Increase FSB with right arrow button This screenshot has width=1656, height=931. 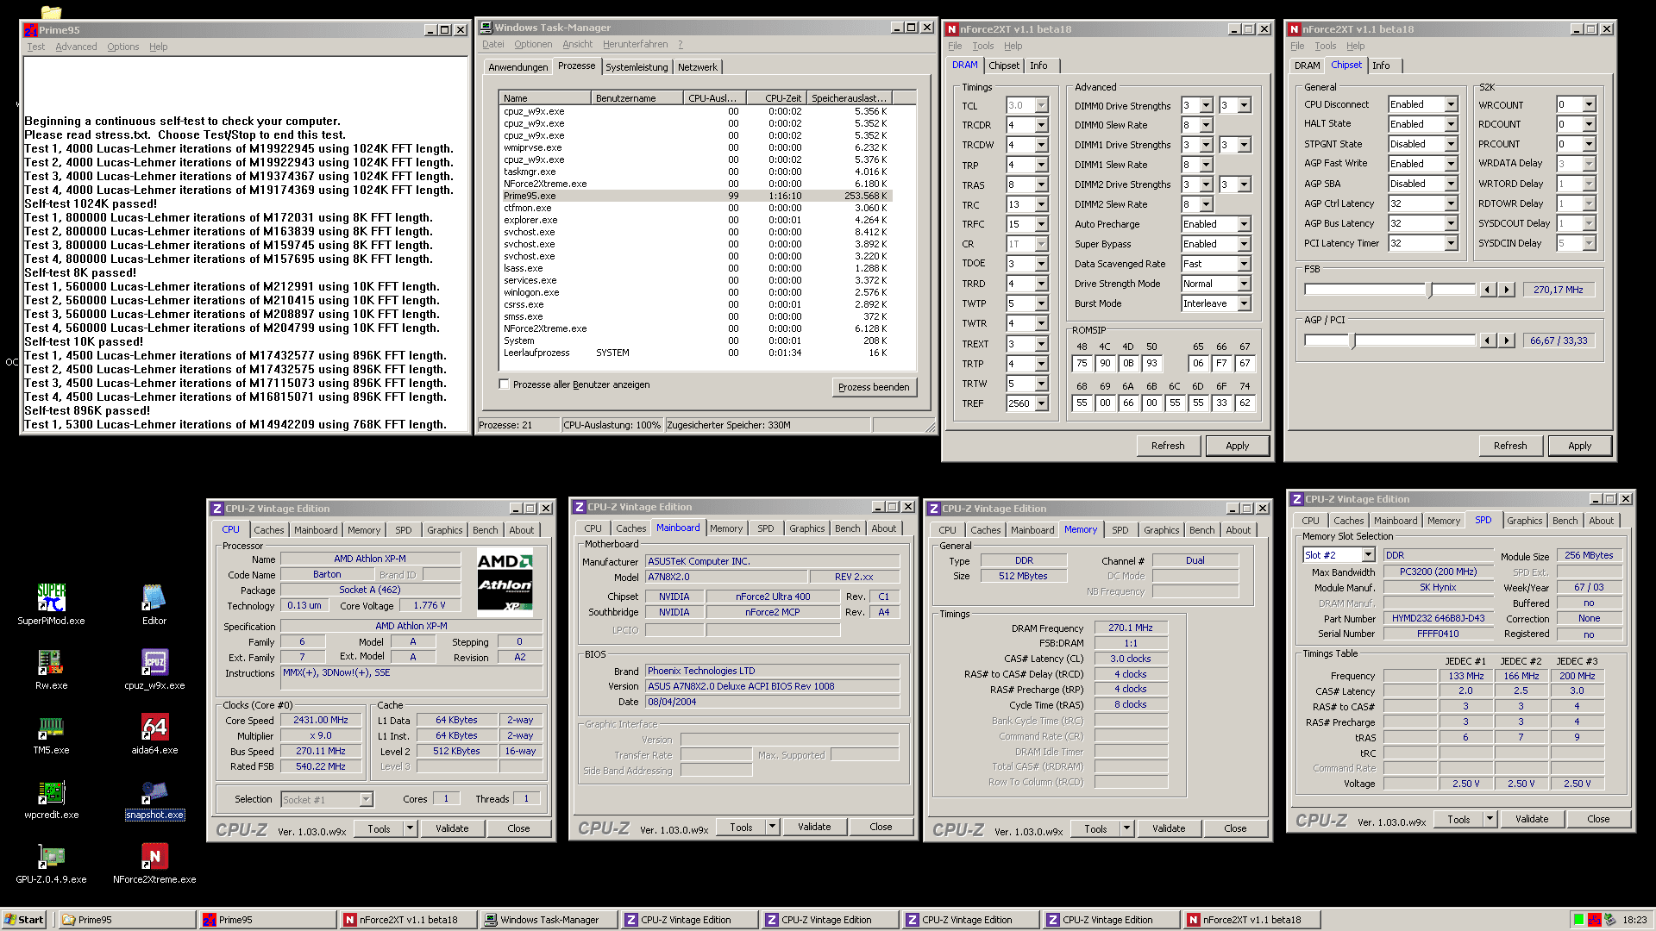click(1507, 290)
